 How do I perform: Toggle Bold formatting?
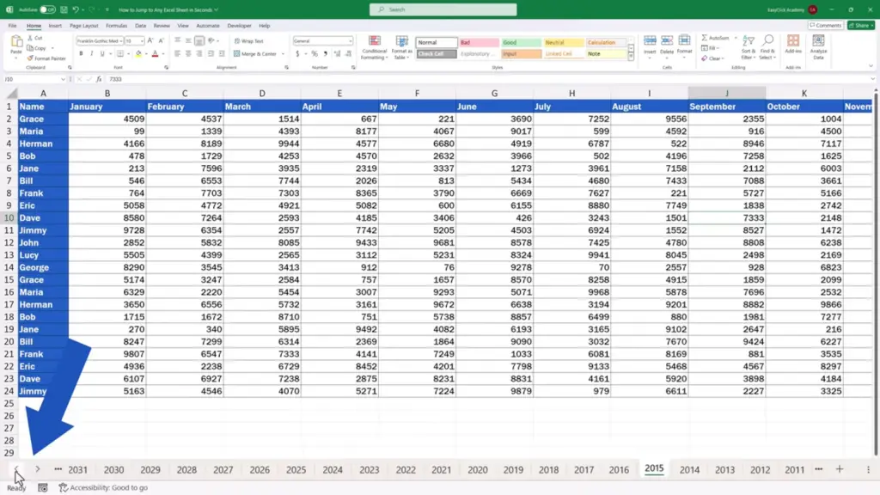point(81,54)
